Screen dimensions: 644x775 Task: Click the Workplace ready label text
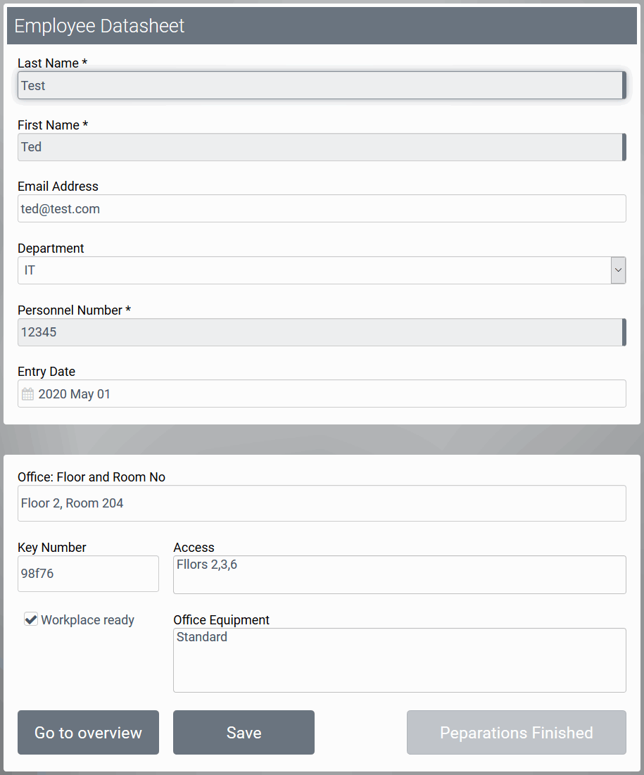pyautogui.click(x=87, y=620)
